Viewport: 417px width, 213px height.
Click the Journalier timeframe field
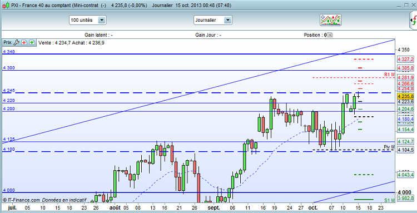pyautogui.click(x=212, y=20)
